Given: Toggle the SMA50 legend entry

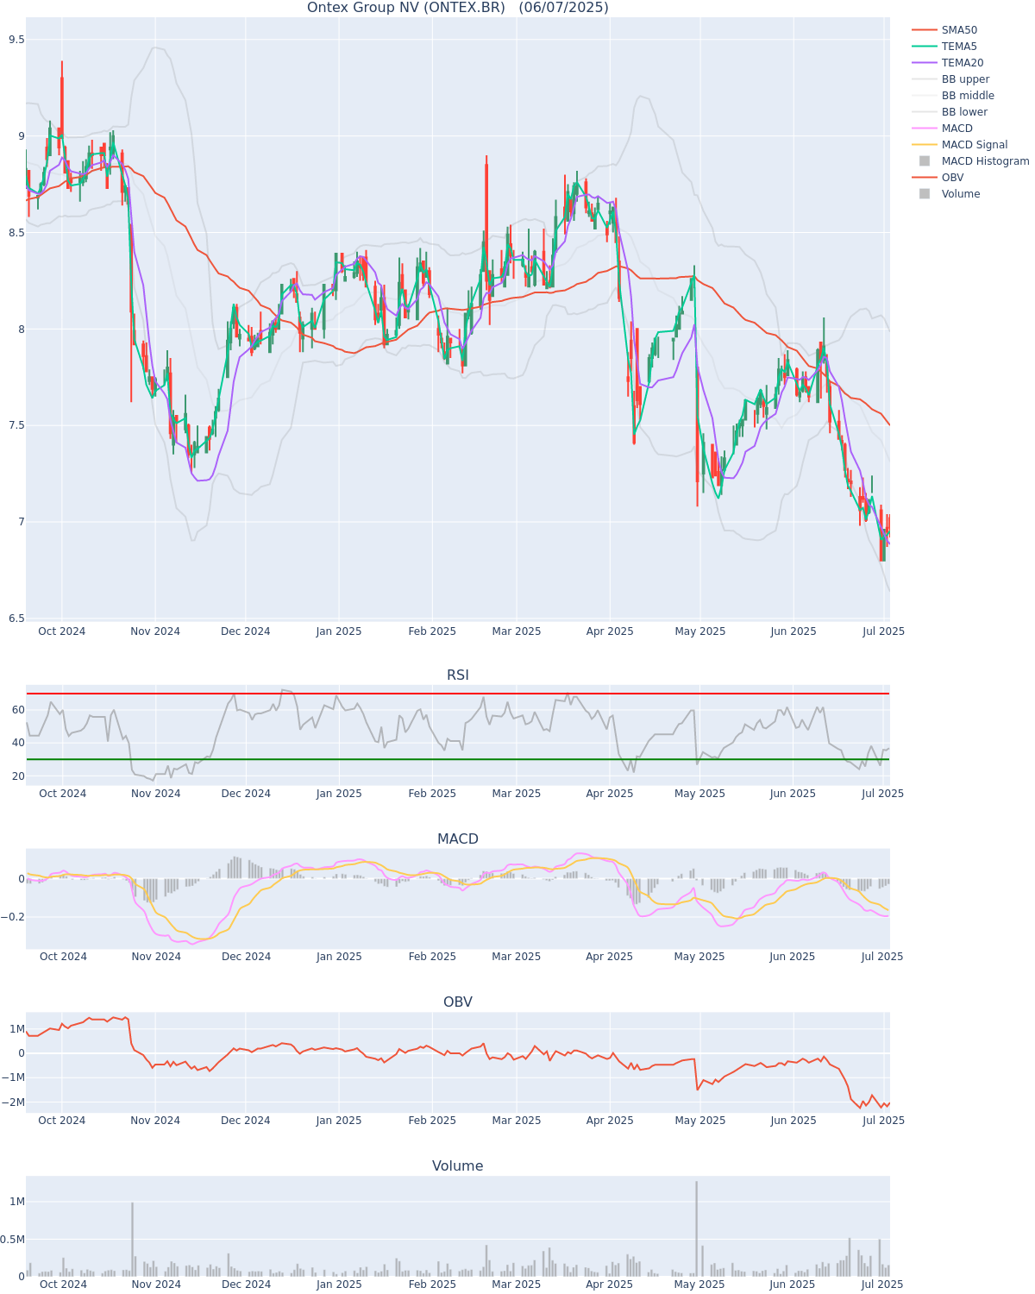Looking at the screenshot, I should (x=944, y=30).
